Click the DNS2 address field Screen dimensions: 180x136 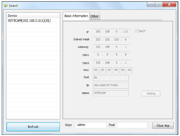[x=111, y=63]
